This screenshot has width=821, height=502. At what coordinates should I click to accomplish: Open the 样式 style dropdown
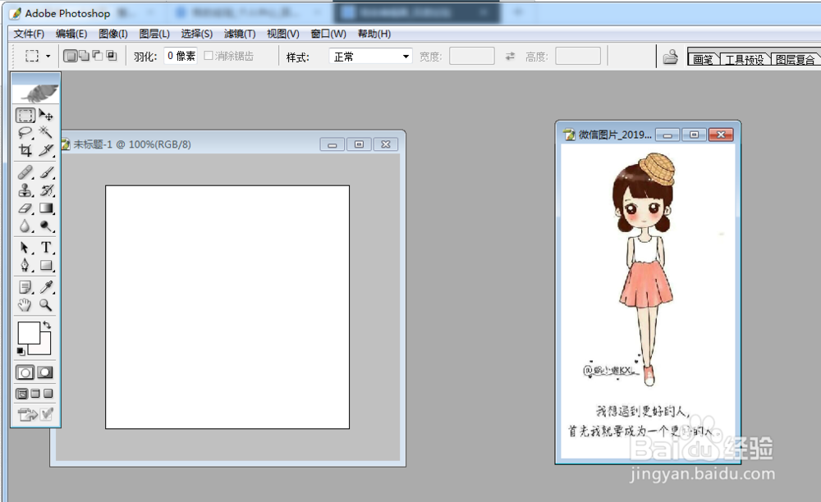(371, 56)
